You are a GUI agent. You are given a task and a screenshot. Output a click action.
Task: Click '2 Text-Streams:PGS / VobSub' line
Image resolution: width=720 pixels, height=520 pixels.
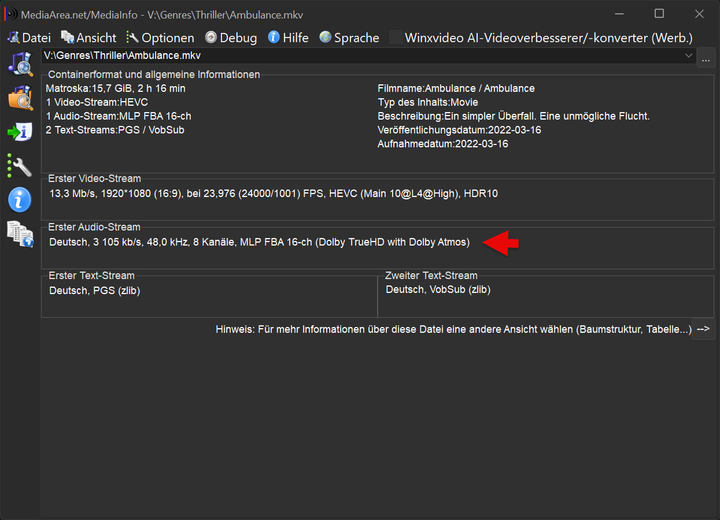[115, 130]
